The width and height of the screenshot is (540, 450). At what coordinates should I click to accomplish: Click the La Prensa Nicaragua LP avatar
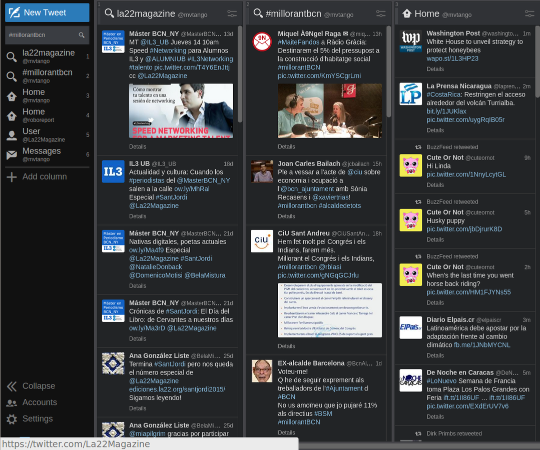click(411, 94)
